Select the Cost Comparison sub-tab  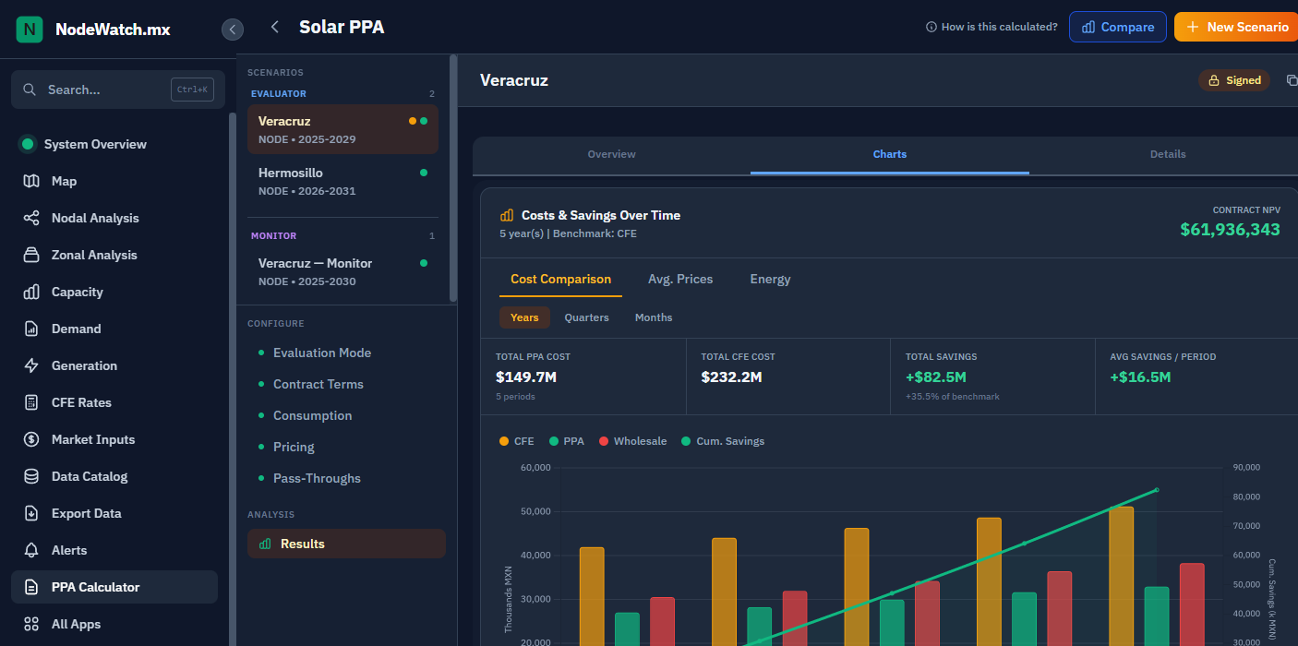pyautogui.click(x=560, y=279)
